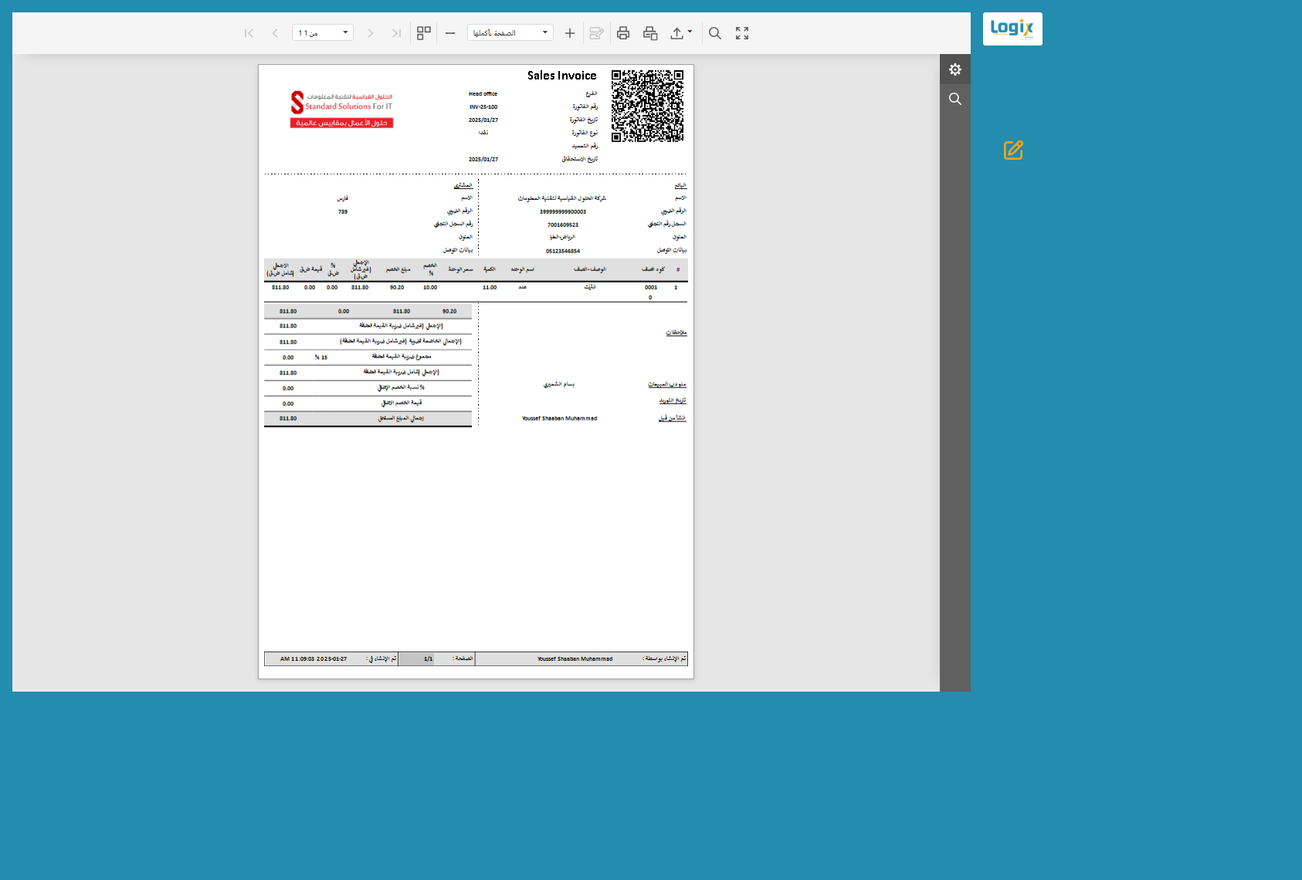This screenshot has height=880, width=1302.
Task: Click the highlight editing fields icon
Action: click(x=596, y=33)
